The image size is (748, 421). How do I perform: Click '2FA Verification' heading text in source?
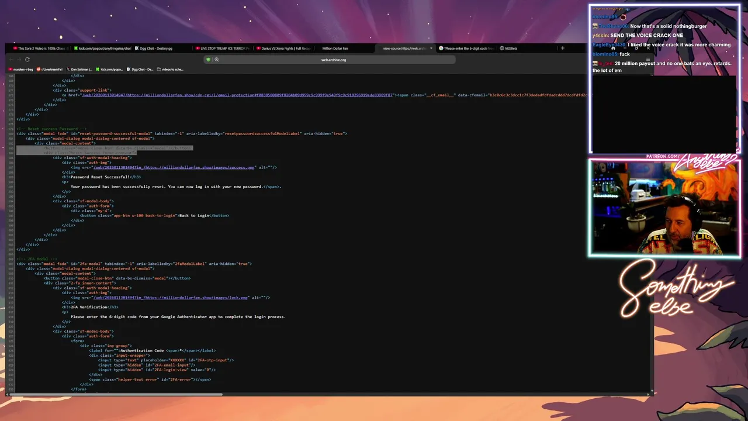[89, 307]
